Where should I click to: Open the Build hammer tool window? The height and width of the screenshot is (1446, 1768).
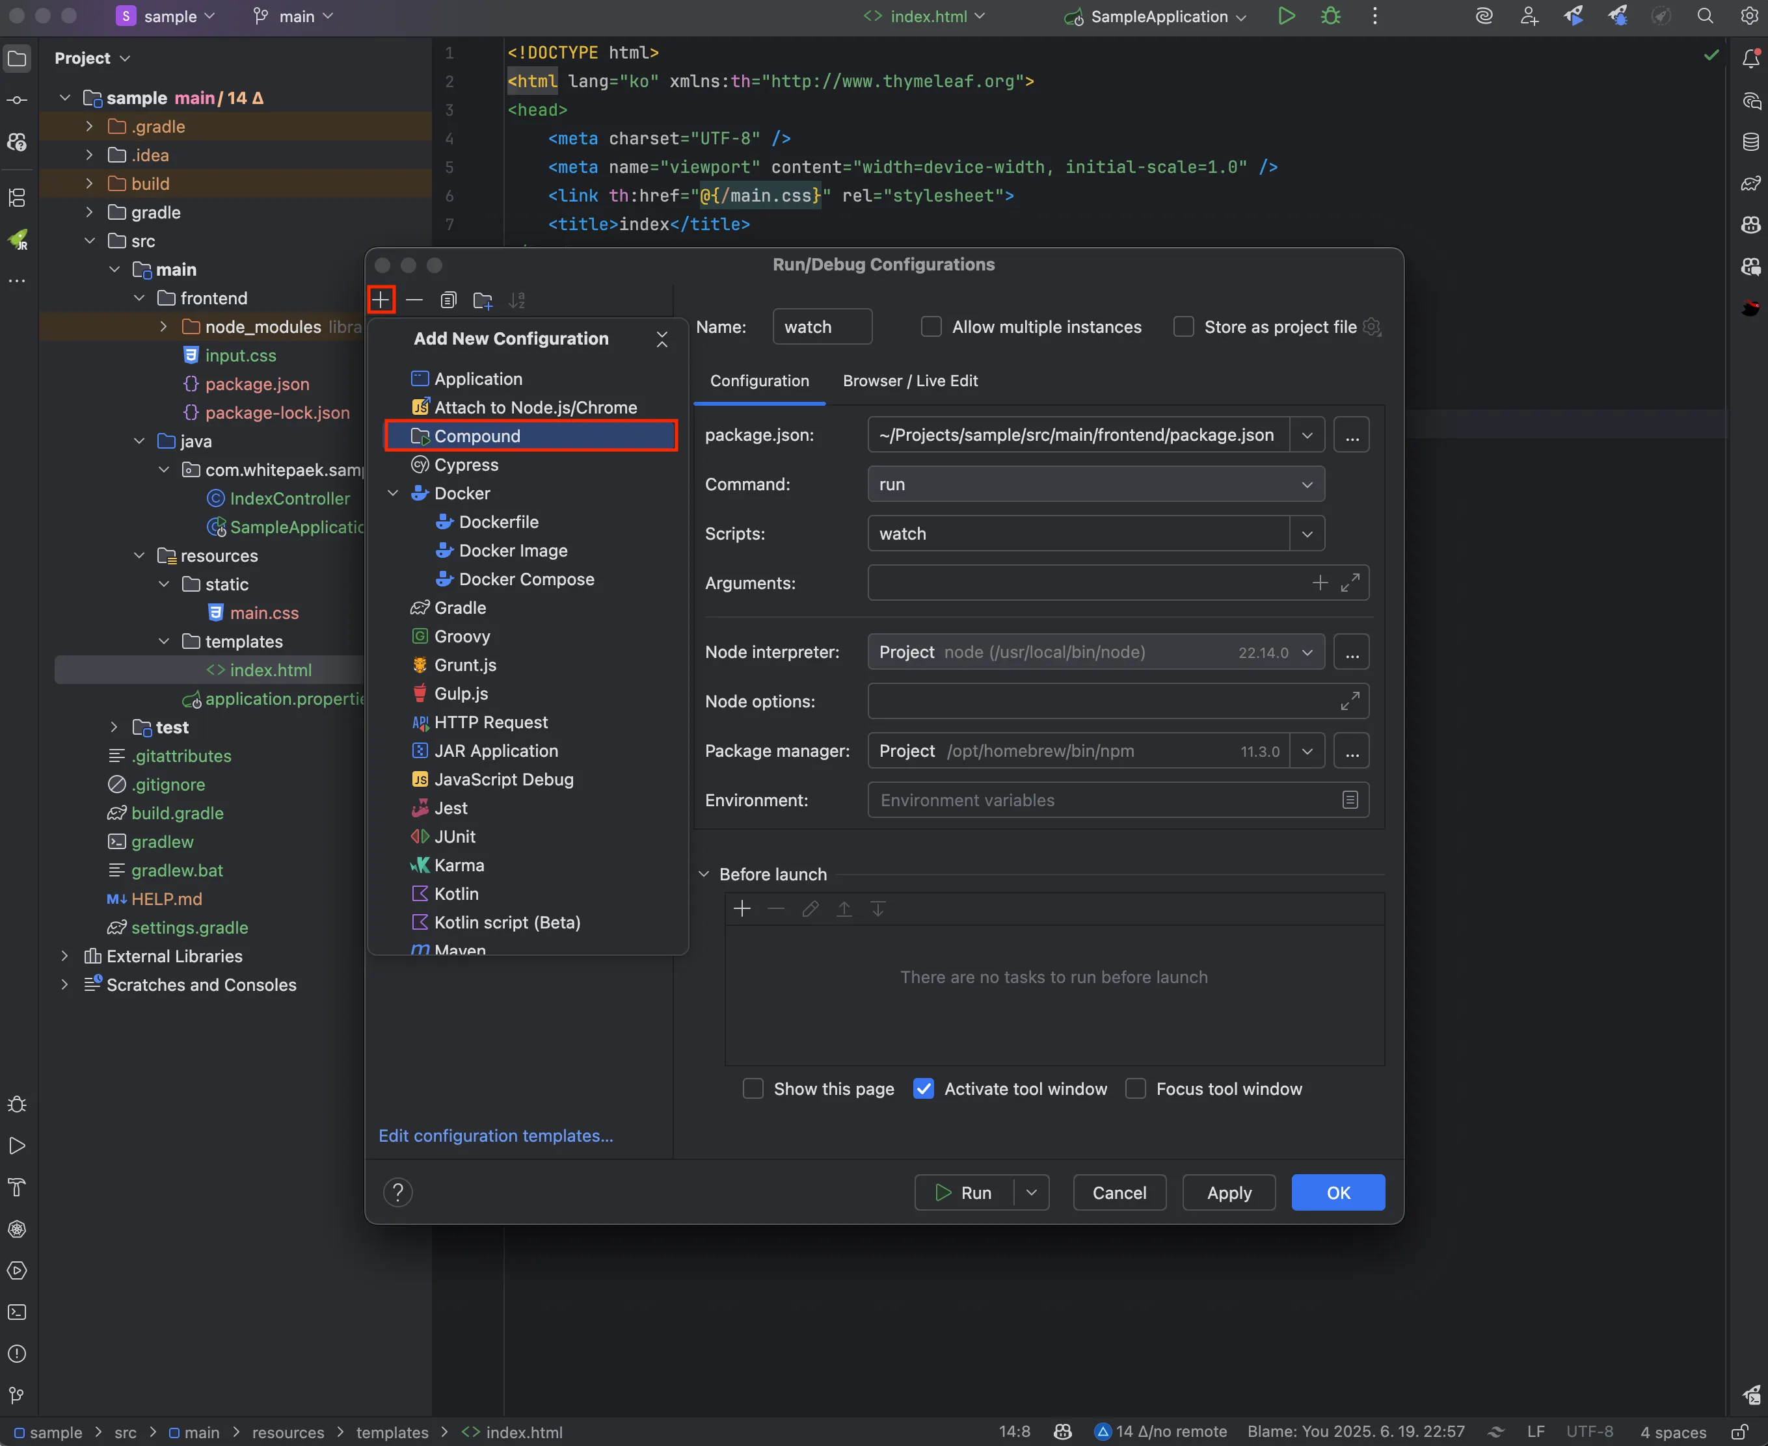coord(17,1187)
